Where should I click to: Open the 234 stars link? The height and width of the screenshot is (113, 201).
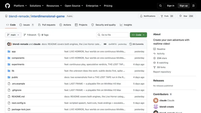pyautogui.click(x=160, y=58)
